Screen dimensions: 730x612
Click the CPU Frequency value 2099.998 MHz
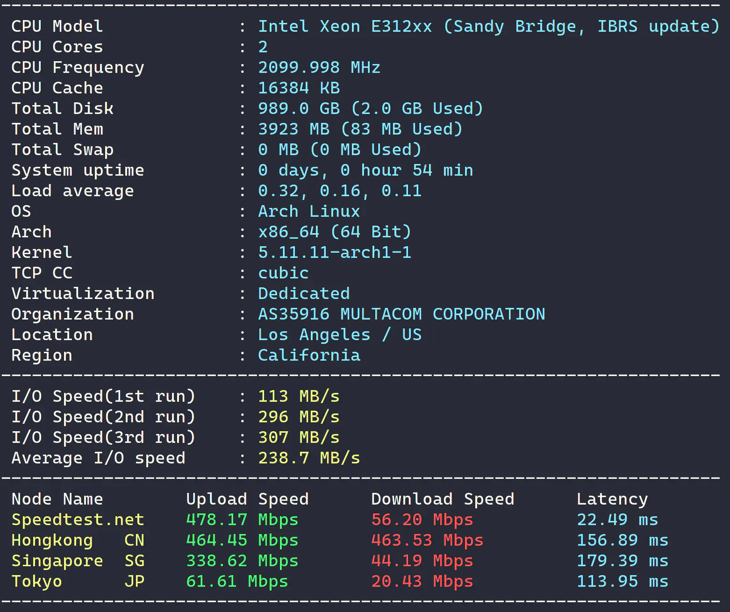pyautogui.click(x=319, y=67)
